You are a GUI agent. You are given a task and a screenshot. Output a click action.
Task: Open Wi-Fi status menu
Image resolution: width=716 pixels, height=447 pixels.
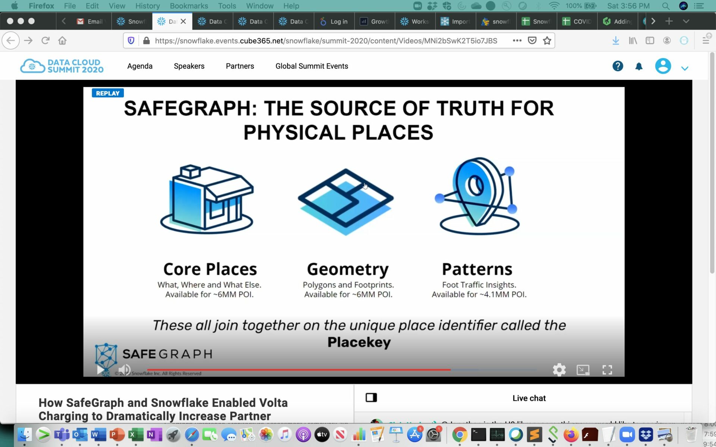click(x=554, y=6)
